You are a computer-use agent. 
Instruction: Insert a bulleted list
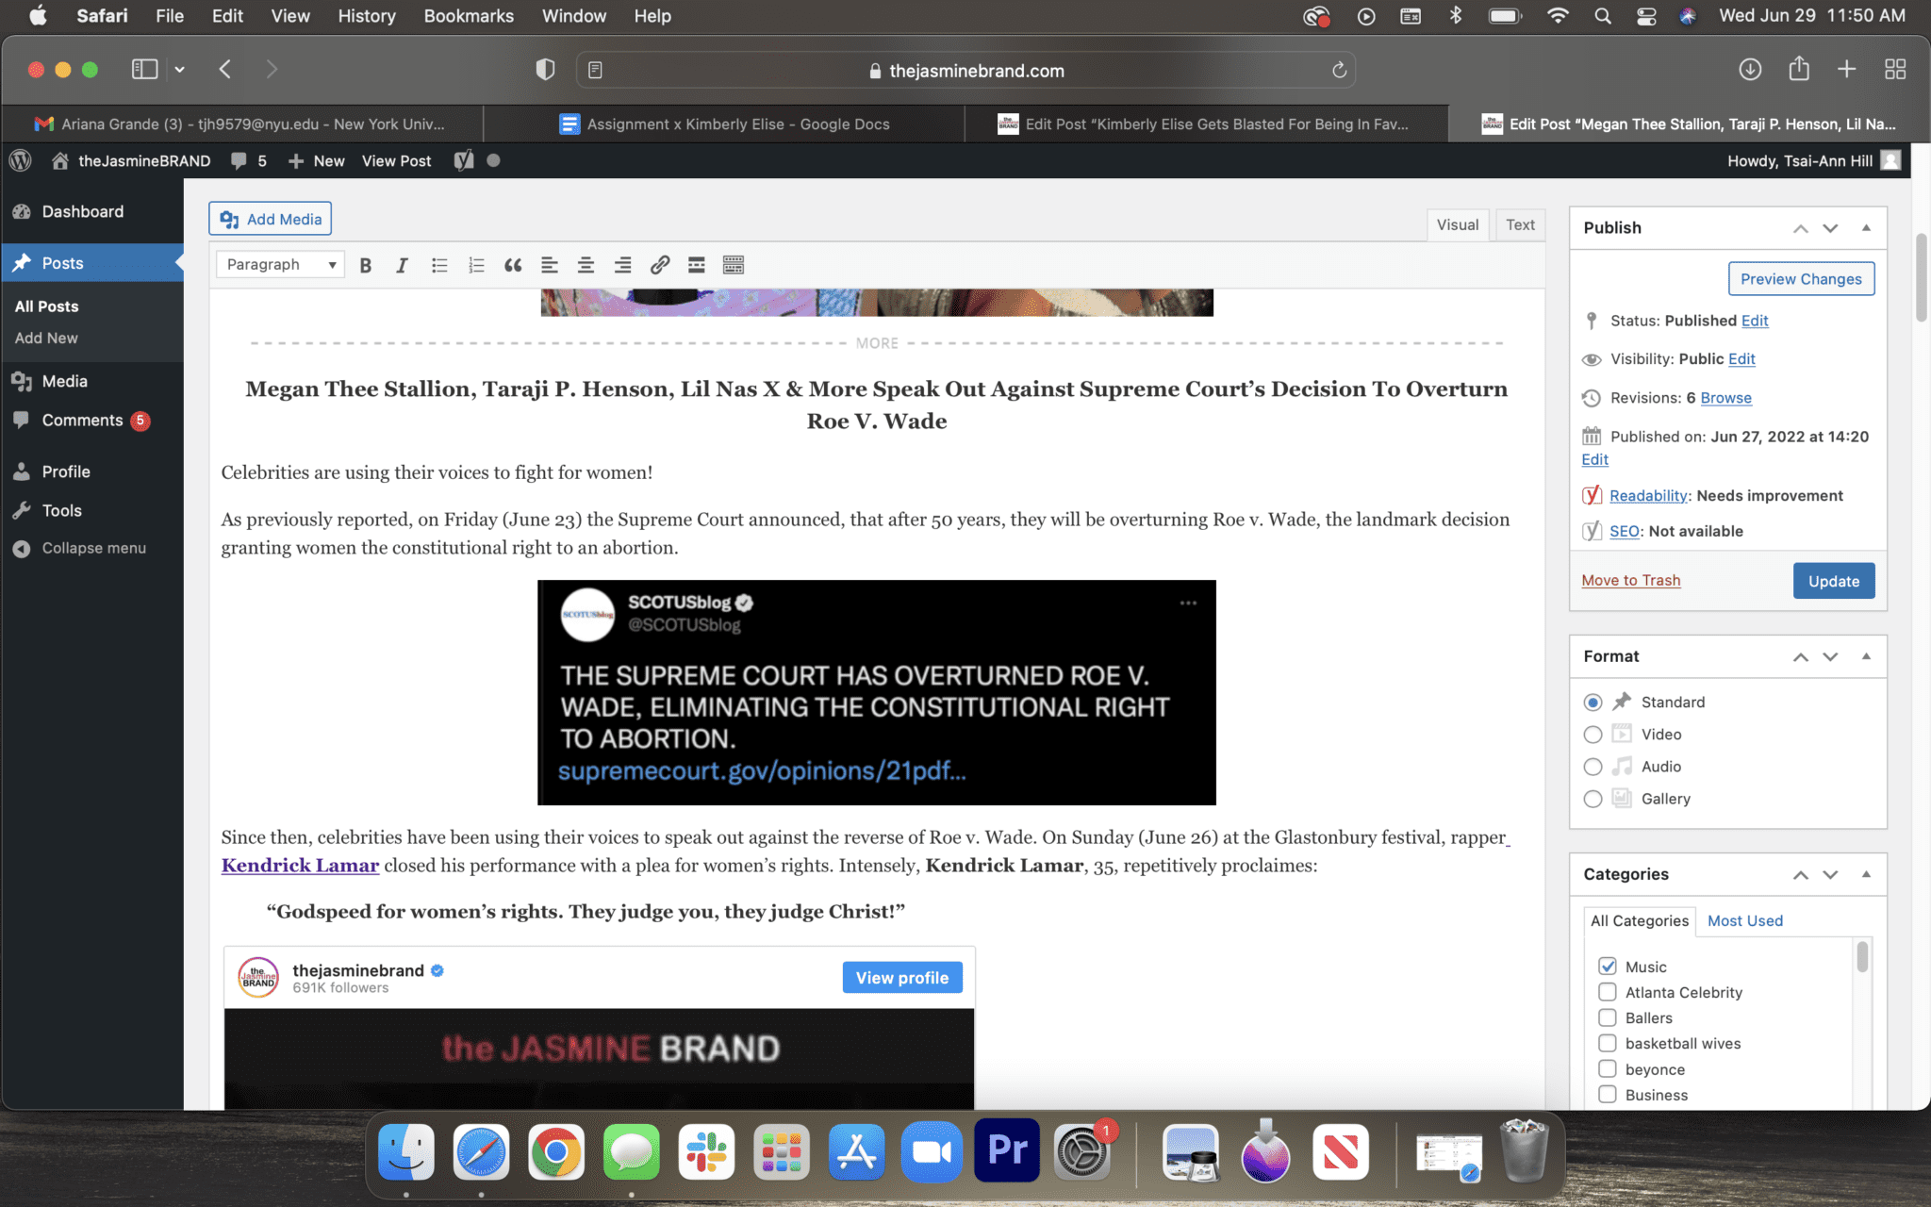pyautogui.click(x=439, y=265)
